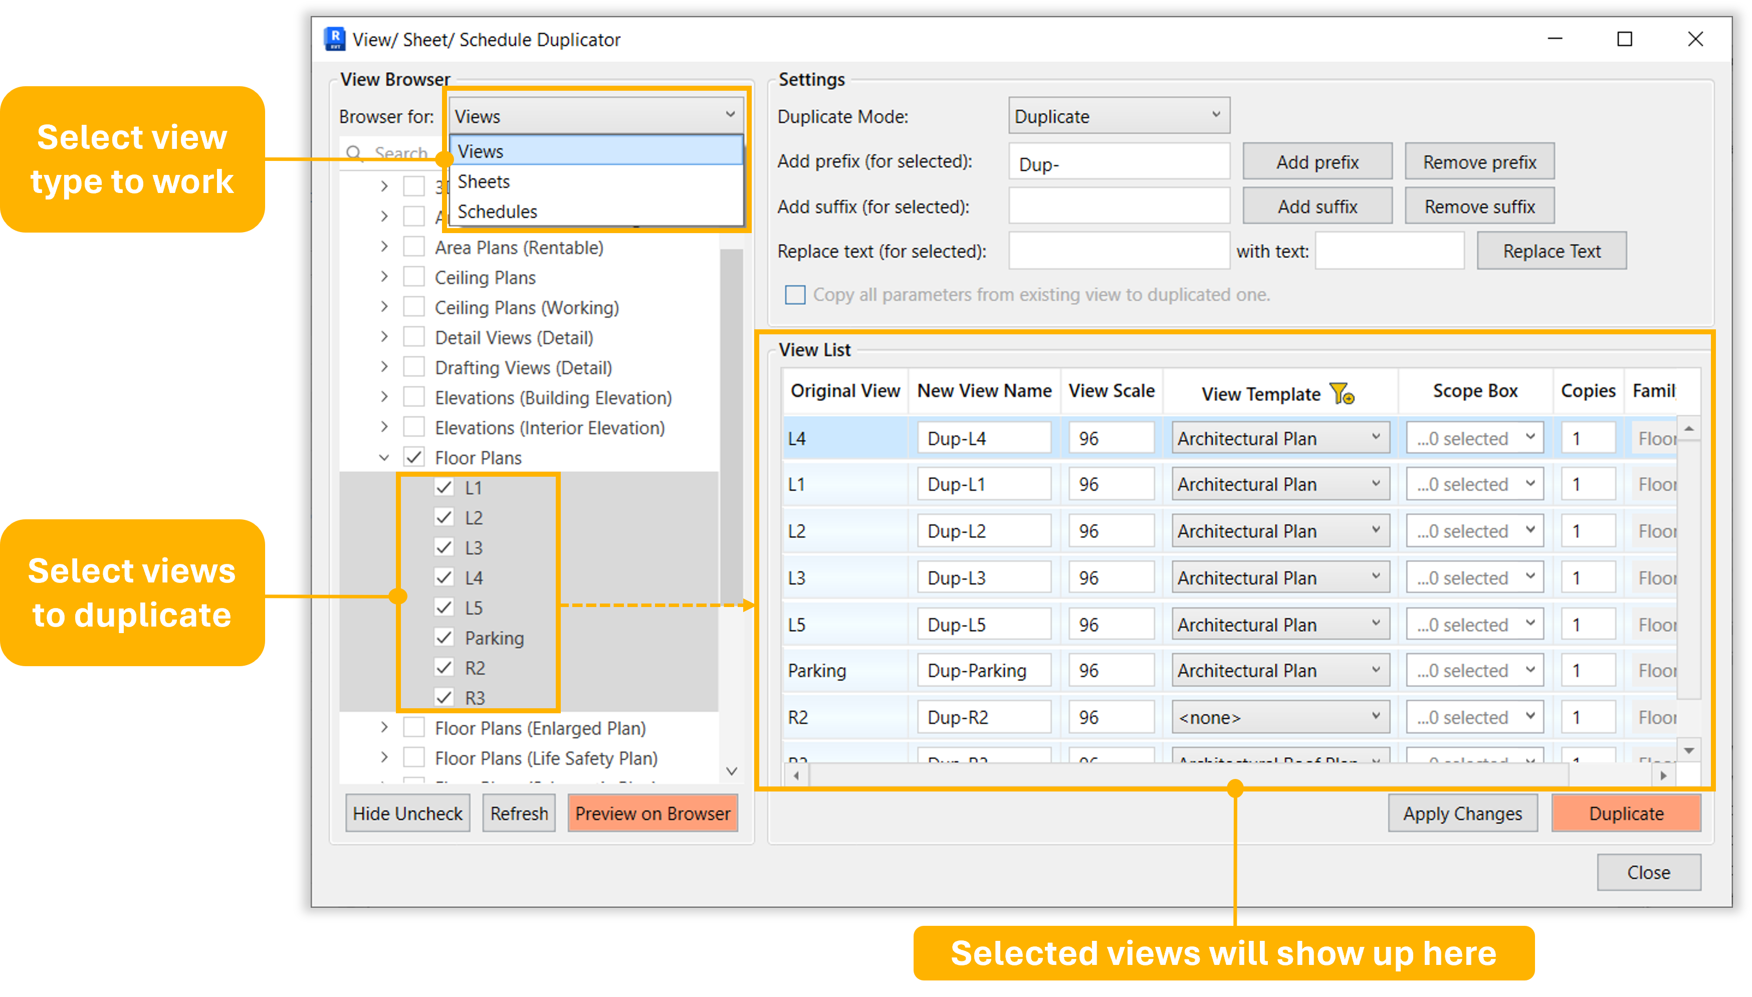Uncheck the Parking floor plan checkbox
This screenshot has width=1752, height=997.
(444, 638)
